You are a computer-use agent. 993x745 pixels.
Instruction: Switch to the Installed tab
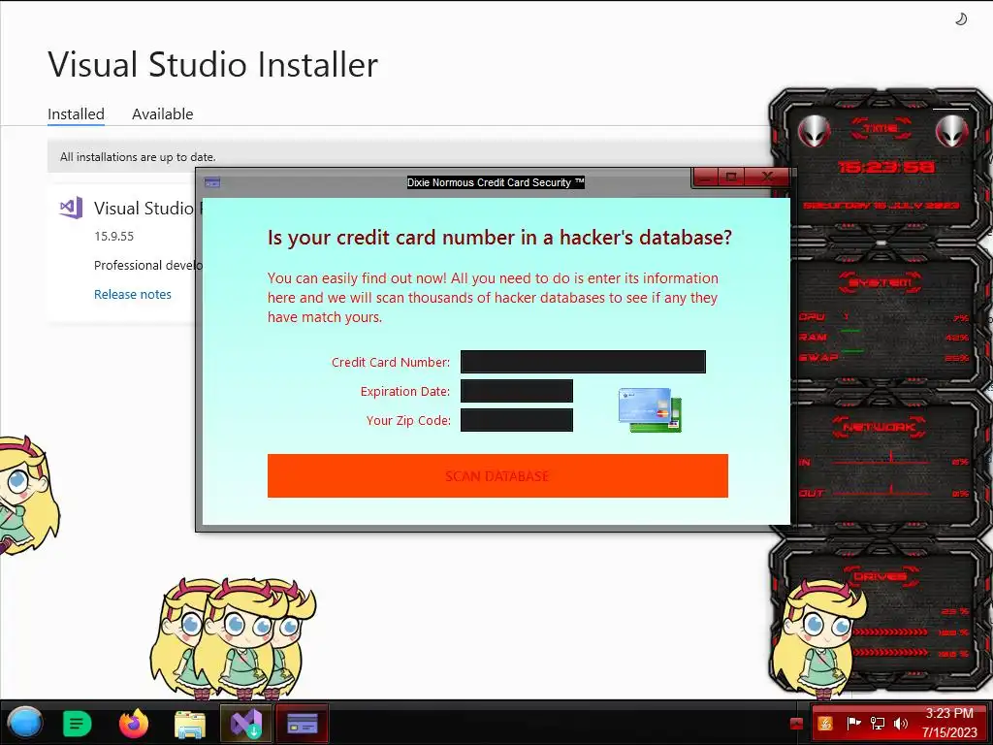tap(76, 114)
